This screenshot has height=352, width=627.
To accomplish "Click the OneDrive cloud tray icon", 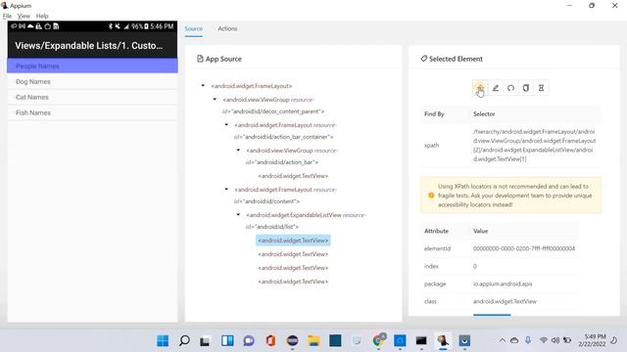I will pos(514,340).
